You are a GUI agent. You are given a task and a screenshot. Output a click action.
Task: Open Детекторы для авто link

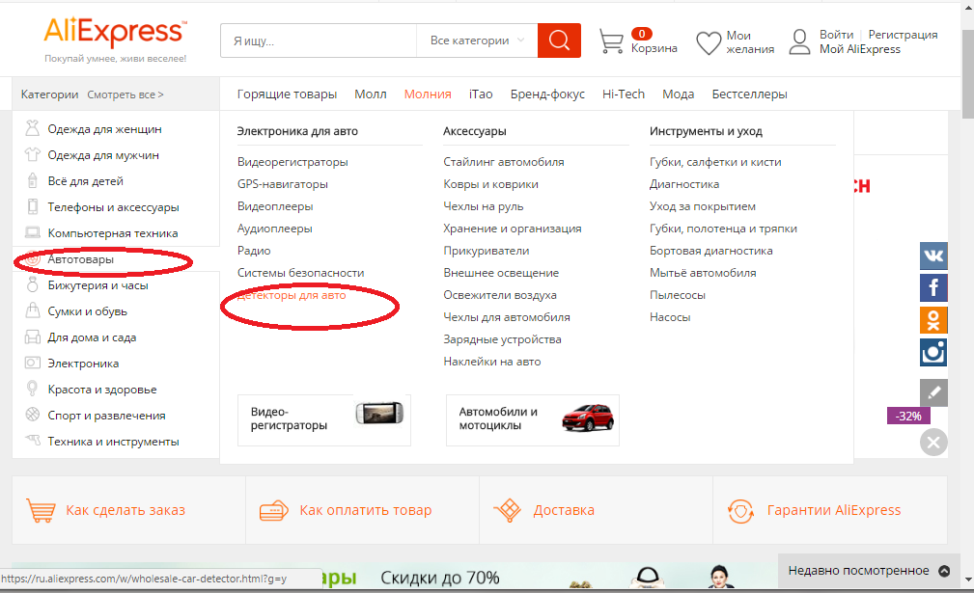tap(292, 295)
